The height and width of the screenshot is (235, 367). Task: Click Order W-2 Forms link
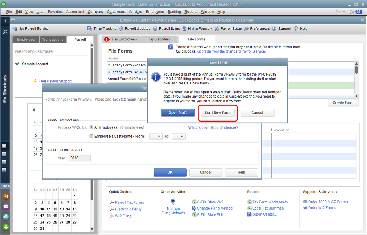(x=322, y=207)
